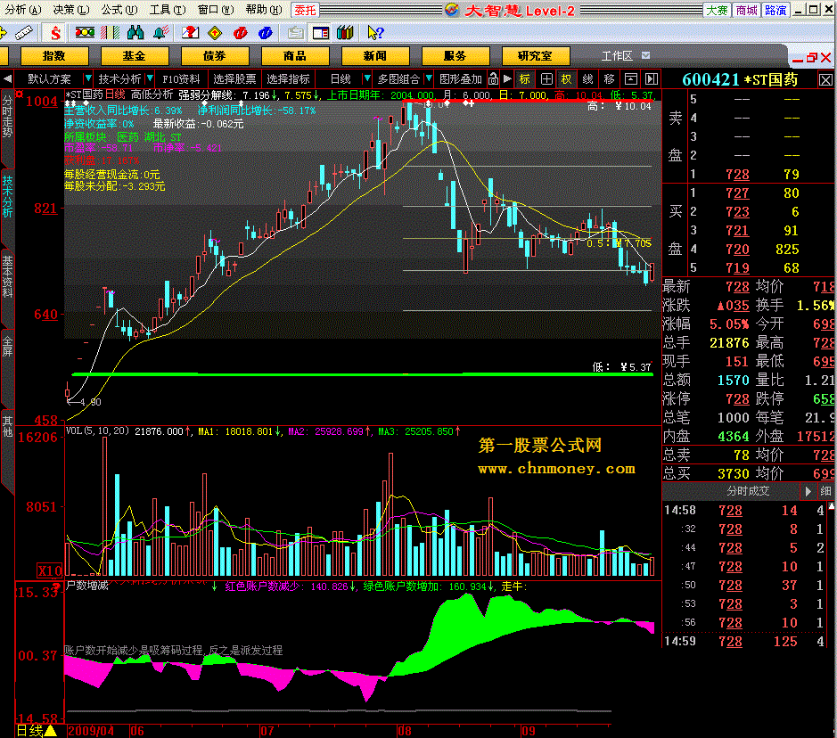Click the play arrow in chart toolbar

pyautogui.click(x=507, y=79)
